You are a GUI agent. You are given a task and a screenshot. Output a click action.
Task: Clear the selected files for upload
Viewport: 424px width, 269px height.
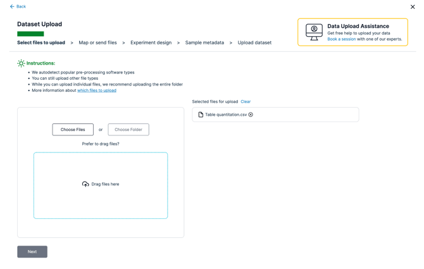pyautogui.click(x=246, y=101)
